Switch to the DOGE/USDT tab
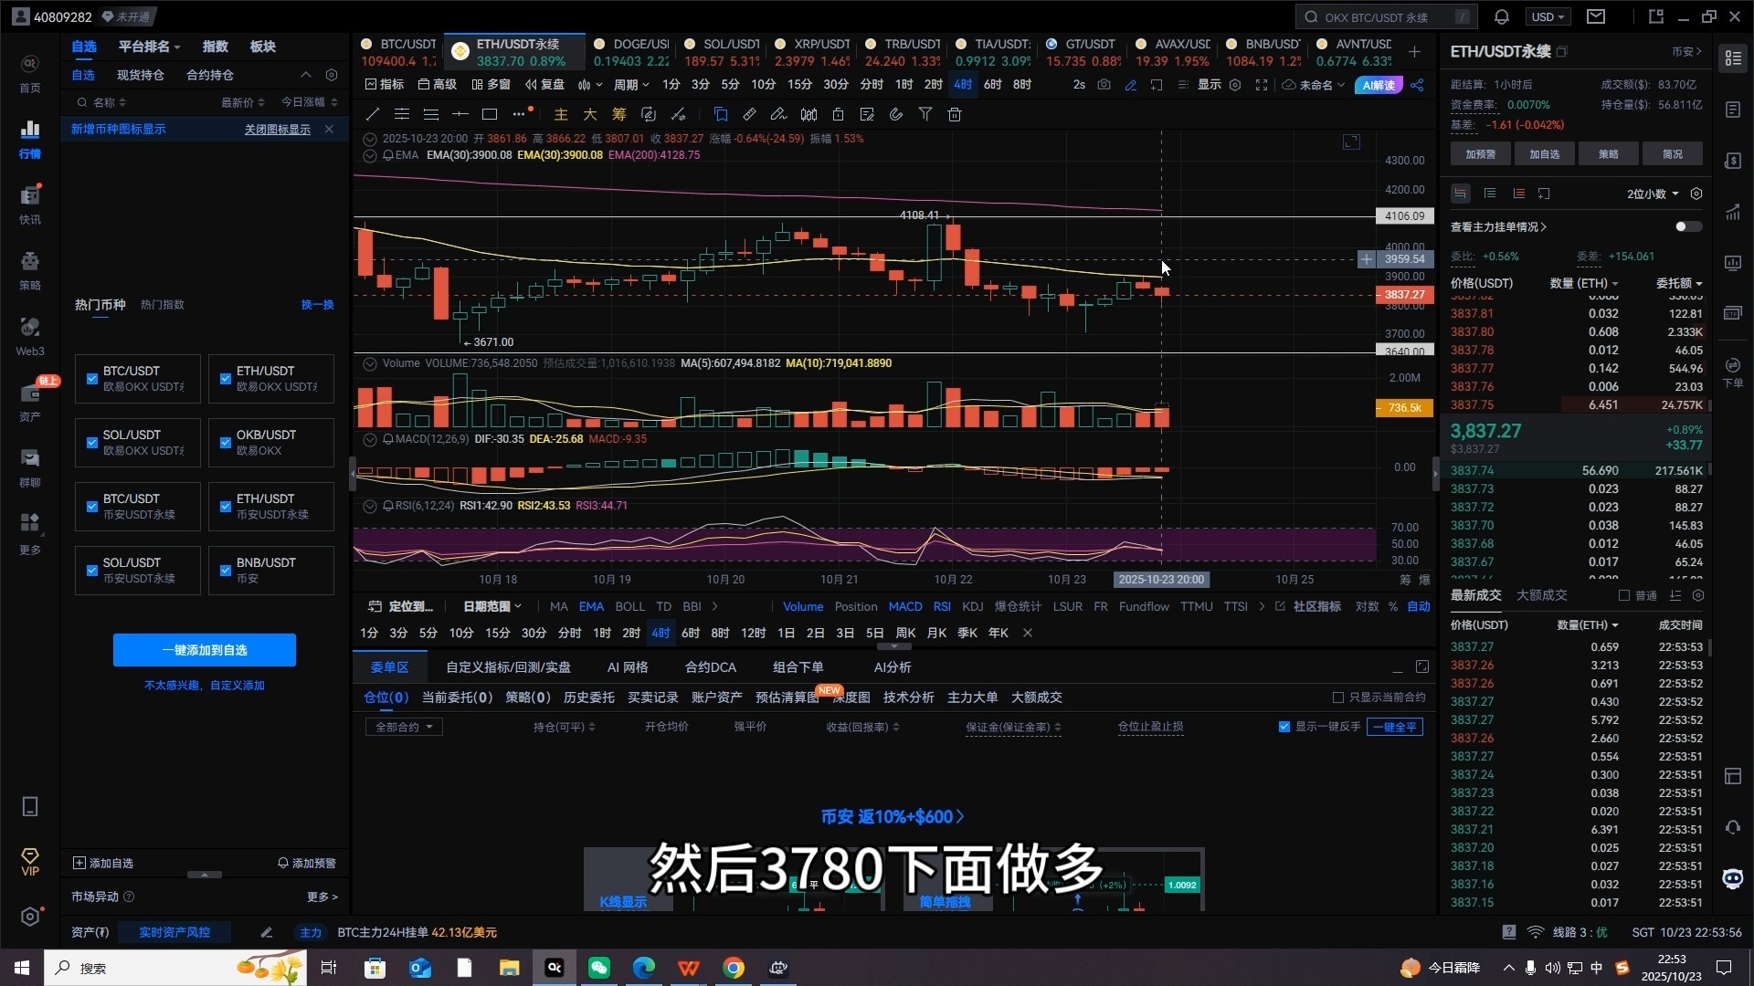Screen dimensions: 1754x986 (632, 51)
